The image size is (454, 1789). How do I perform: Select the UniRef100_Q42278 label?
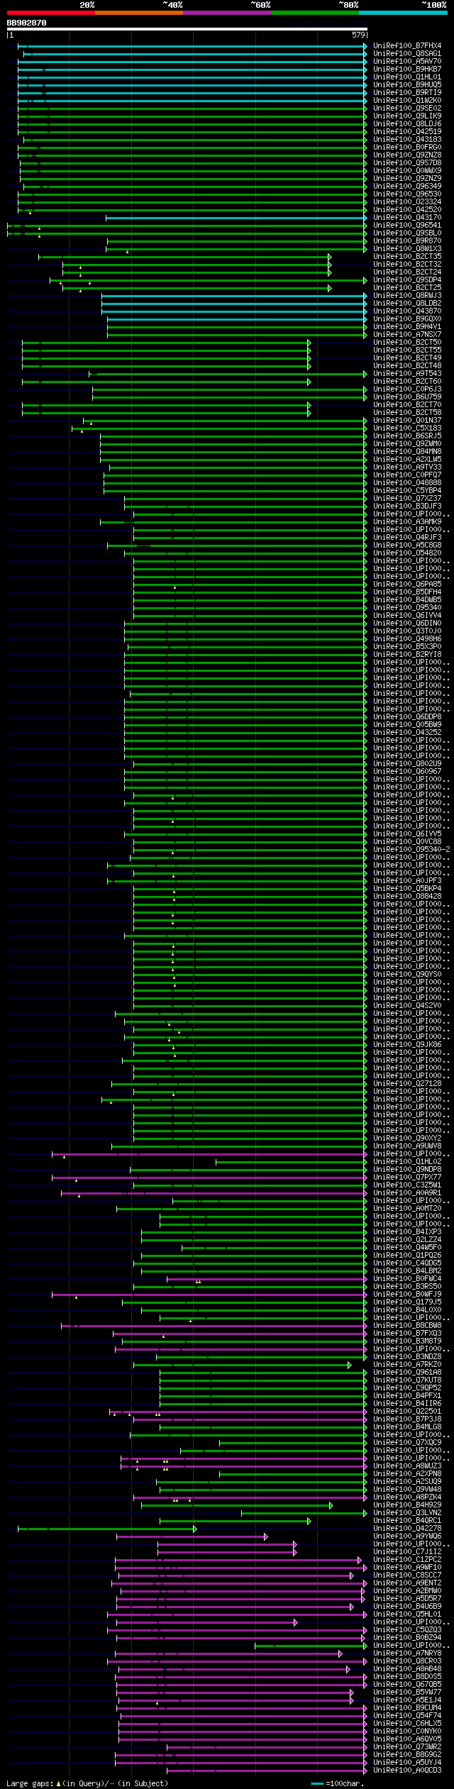[407, 1529]
